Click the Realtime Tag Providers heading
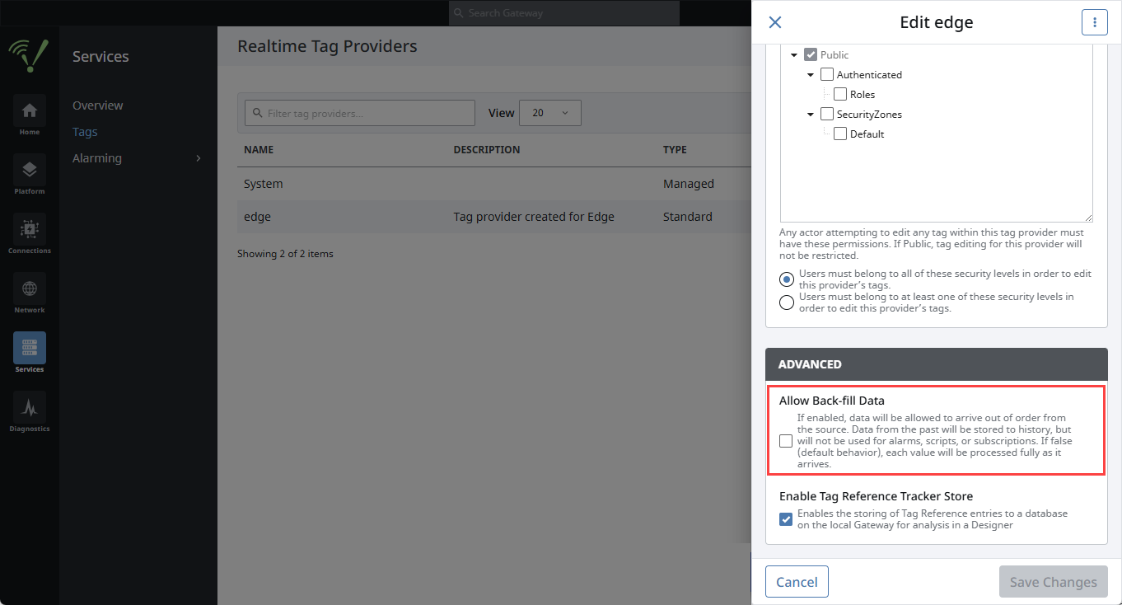The image size is (1122, 605). [x=327, y=46]
